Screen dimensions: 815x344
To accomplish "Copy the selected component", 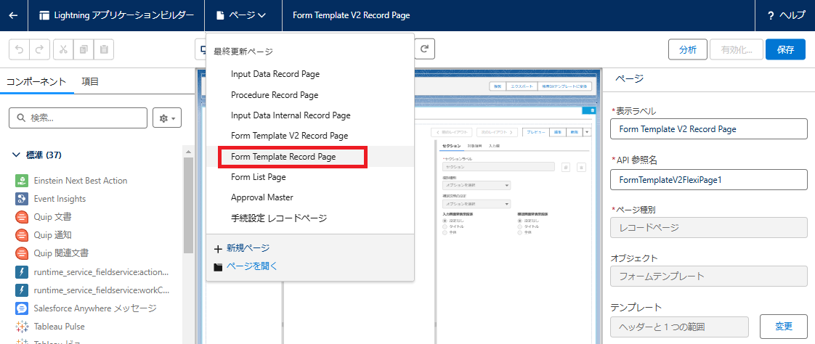I will click(x=83, y=49).
